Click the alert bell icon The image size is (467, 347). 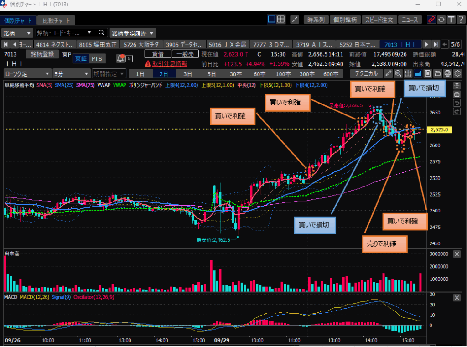(120, 58)
